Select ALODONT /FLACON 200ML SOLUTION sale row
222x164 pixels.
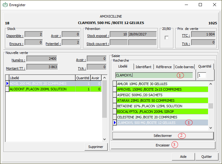(55, 89)
